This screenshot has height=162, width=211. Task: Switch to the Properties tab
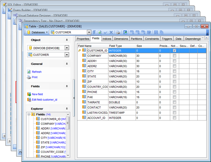[x=83, y=39]
